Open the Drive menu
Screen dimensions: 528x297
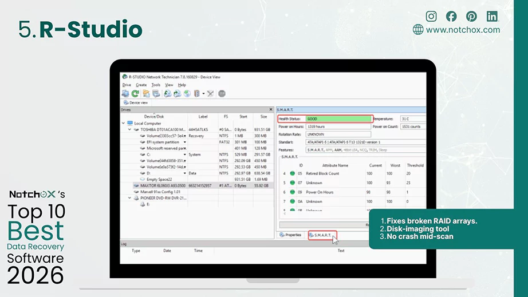point(127,85)
